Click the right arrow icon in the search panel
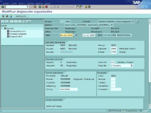The width and height of the screenshot is (151, 113). coord(7,22)
